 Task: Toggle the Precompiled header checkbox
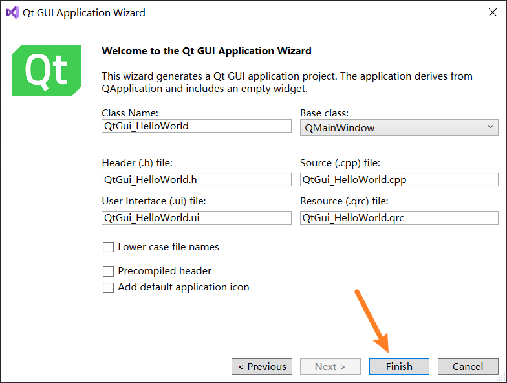pyautogui.click(x=108, y=271)
